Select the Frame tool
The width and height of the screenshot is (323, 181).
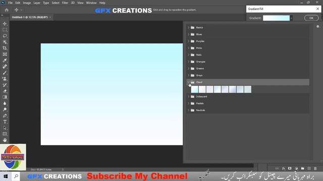[x=5, y=54]
